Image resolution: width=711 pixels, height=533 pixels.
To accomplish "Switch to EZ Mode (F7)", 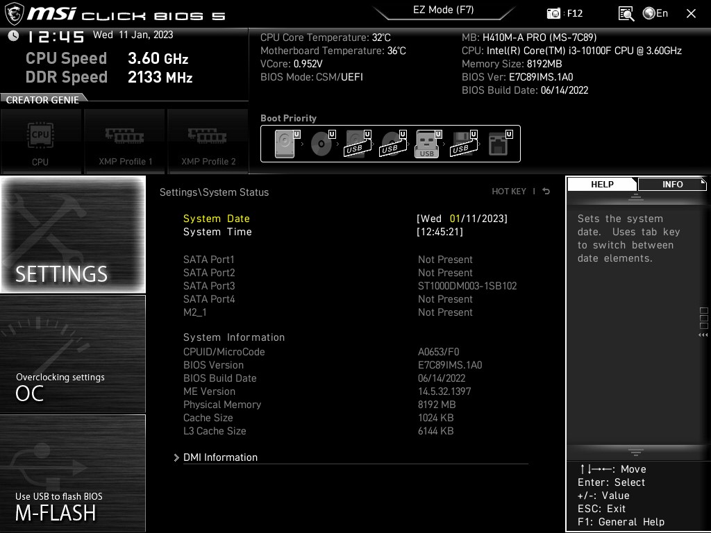I will (x=444, y=10).
